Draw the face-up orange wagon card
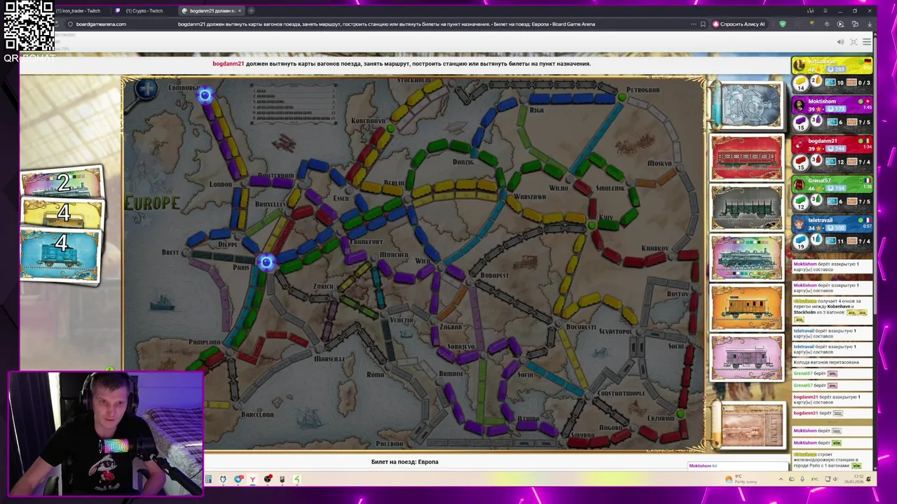This screenshot has height=504, width=897. tap(746, 307)
